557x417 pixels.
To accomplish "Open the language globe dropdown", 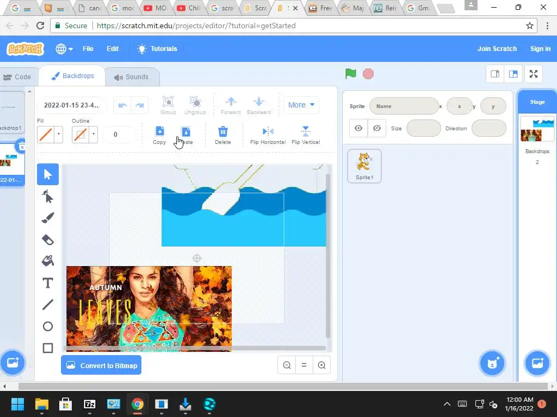I will [64, 49].
